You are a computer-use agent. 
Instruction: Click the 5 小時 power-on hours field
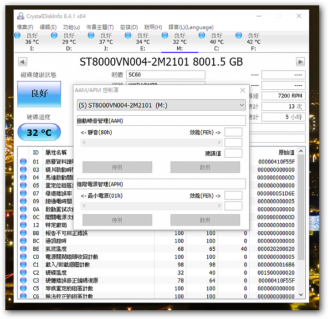pos(283,117)
